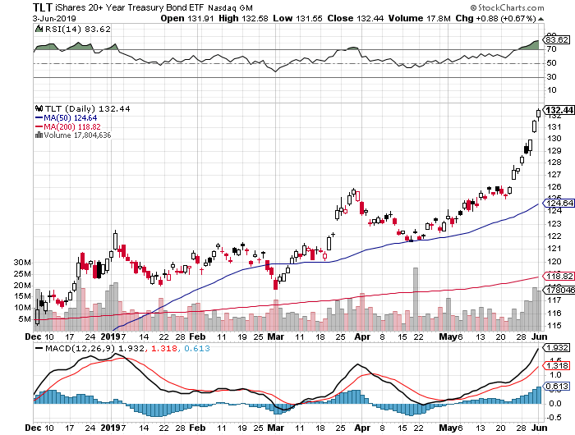Click the 118.82 MA(200) tag on the price axis
The height and width of the screenshot is (435, 575).
pyautogui.click(x=559, y=277)
